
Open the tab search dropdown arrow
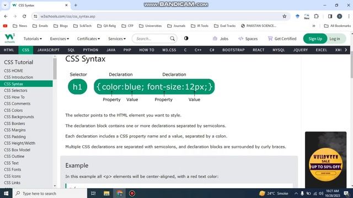(5, 5)
